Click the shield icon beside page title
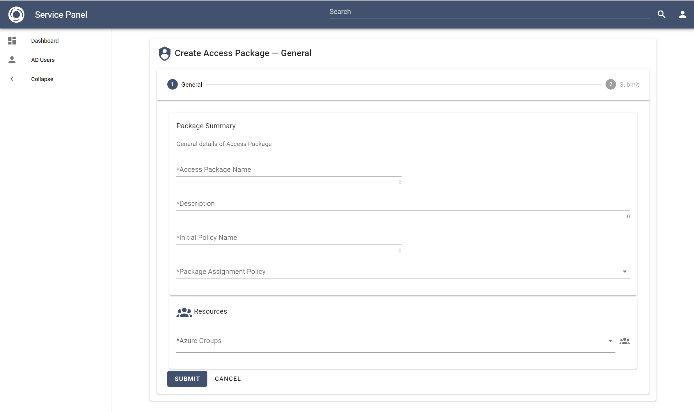 [x=164, y=53]
